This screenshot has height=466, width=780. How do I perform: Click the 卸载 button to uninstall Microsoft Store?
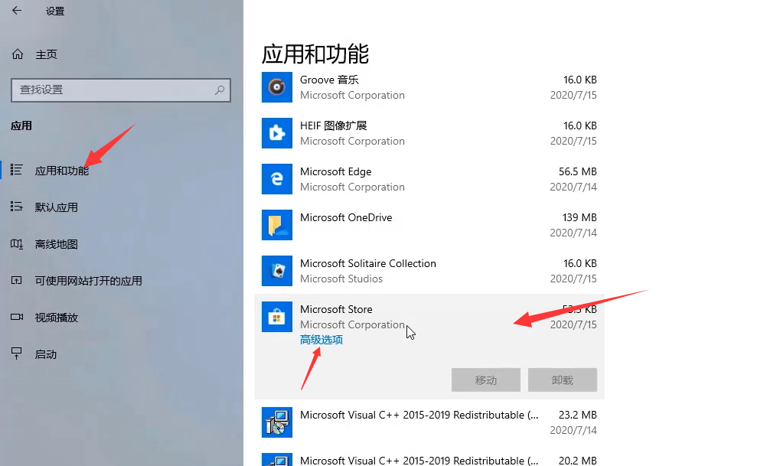tap(562, 380)
